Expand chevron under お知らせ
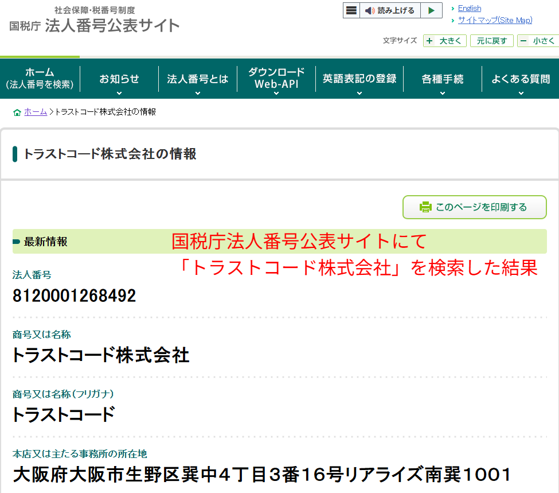 119,93
